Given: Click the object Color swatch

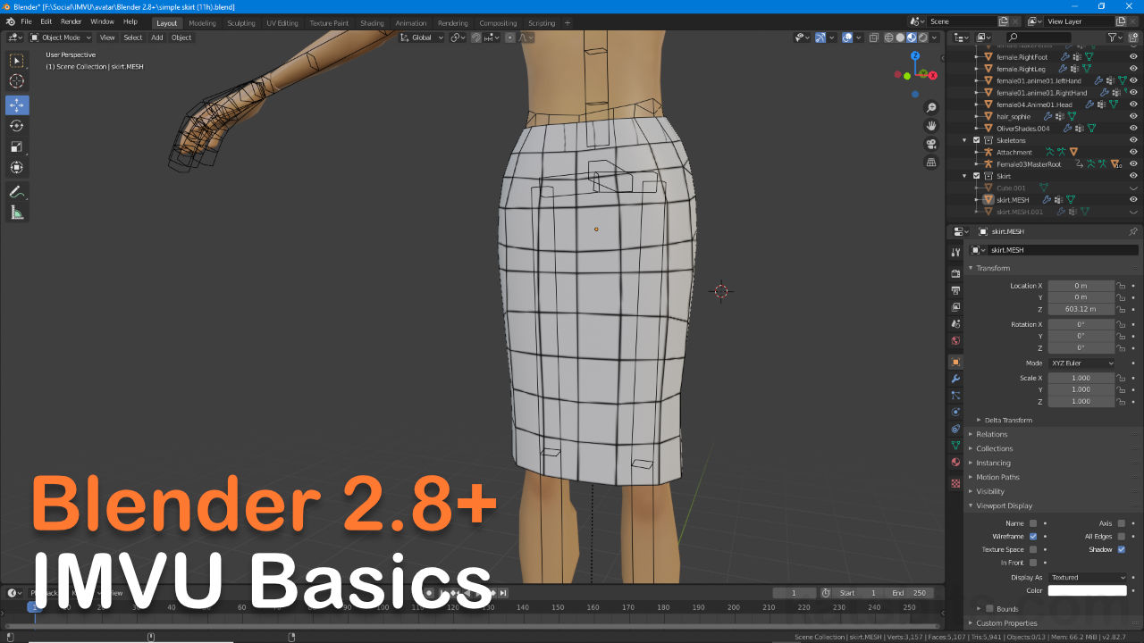Looking at the screenshot, I should point(1088,591).
